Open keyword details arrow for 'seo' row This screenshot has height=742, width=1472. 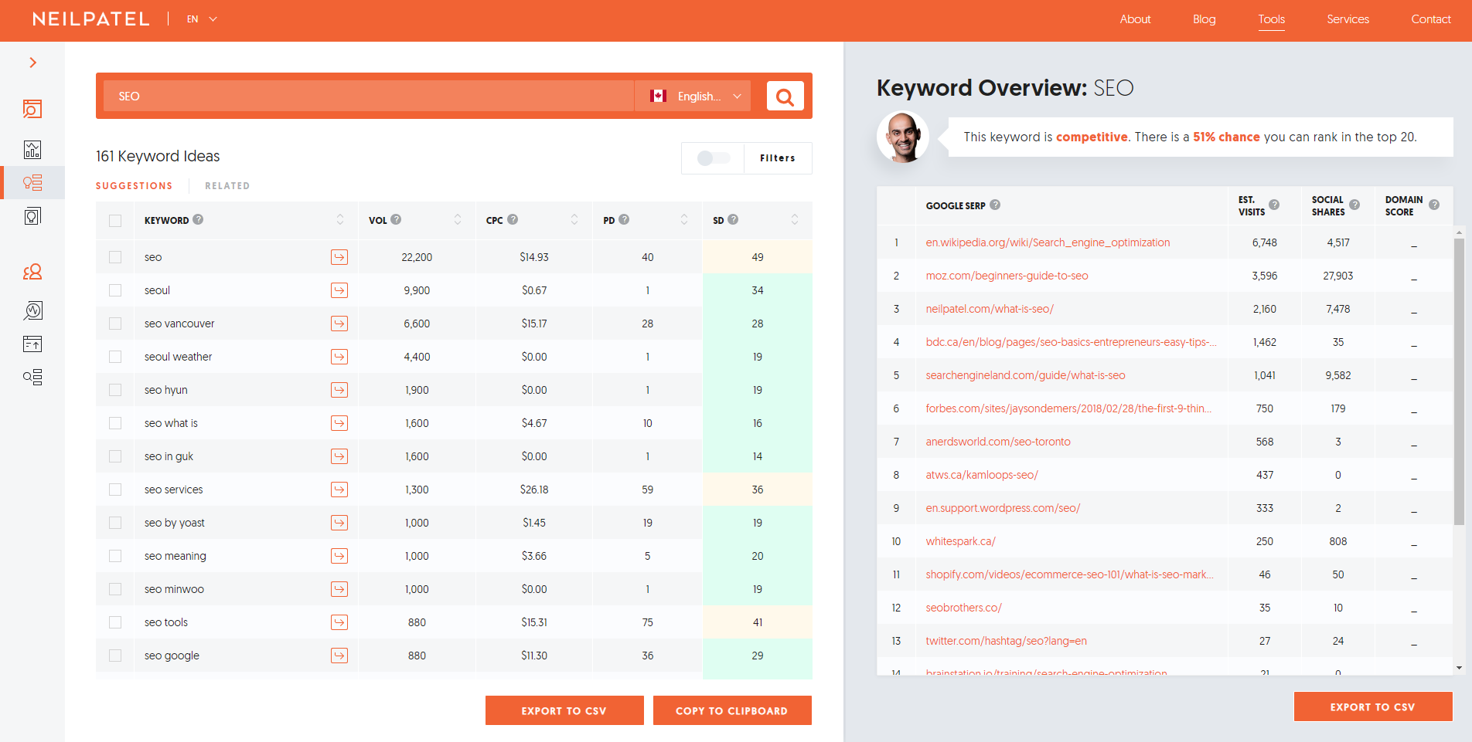click(339, 257)
